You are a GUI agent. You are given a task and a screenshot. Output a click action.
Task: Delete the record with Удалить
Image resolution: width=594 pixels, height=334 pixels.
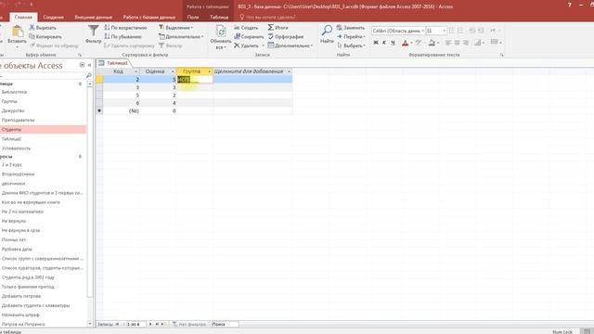tap(246, 45)
